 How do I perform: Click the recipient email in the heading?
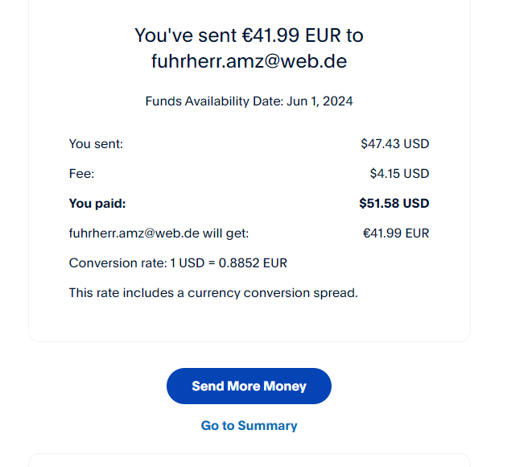point(249,60)
